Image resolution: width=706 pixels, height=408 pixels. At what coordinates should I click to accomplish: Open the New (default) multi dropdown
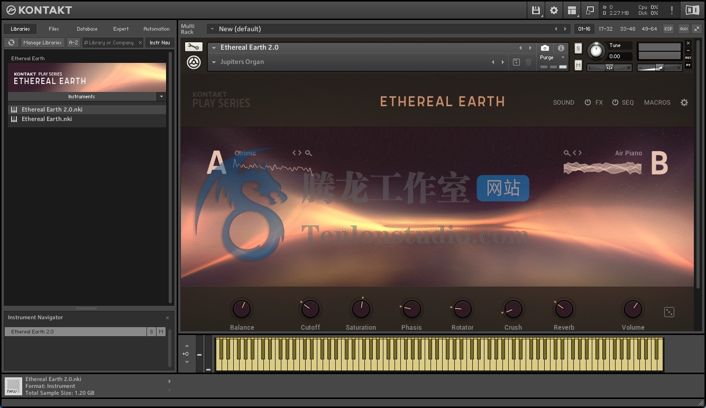213,29
